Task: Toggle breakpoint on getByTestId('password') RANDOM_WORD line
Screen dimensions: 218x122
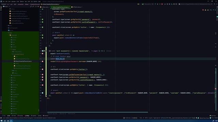Action: coord(43,77)
